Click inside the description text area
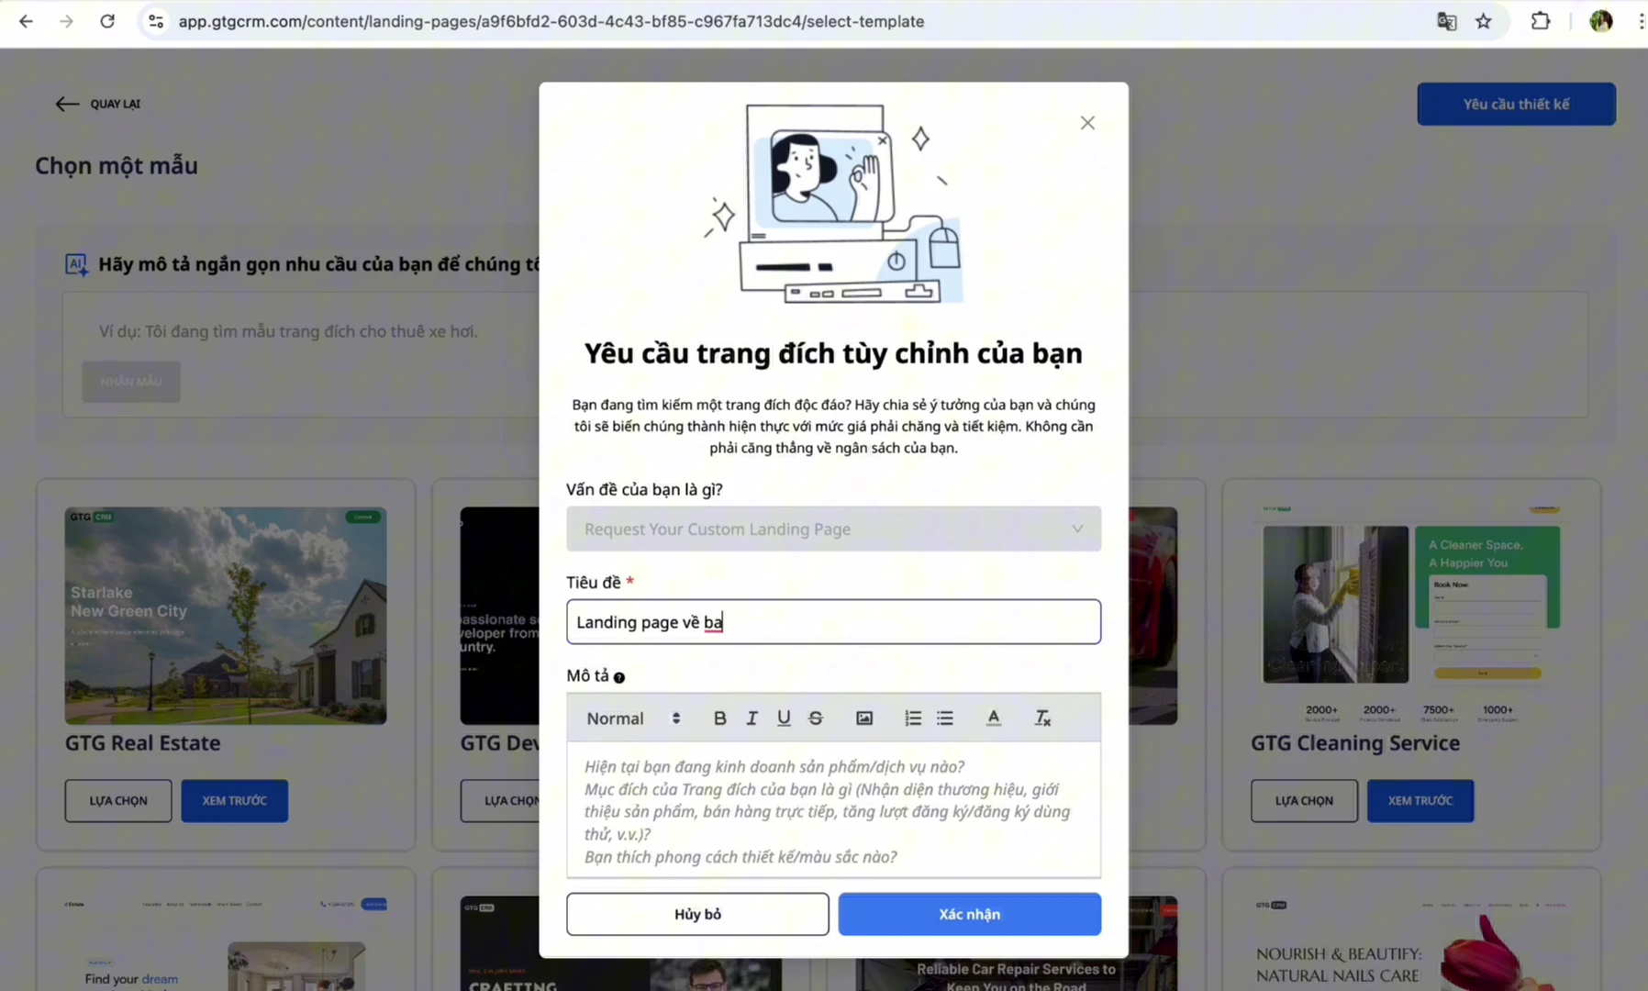Screen dimensions: 1648x991 click(833, 809)
